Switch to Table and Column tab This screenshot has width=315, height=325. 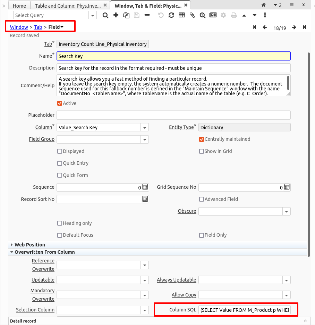pos(68,6)
